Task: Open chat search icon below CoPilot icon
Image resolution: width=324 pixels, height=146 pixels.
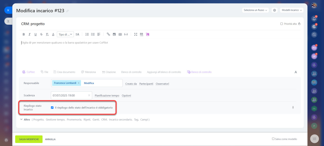Action: (x=314, y=35)
